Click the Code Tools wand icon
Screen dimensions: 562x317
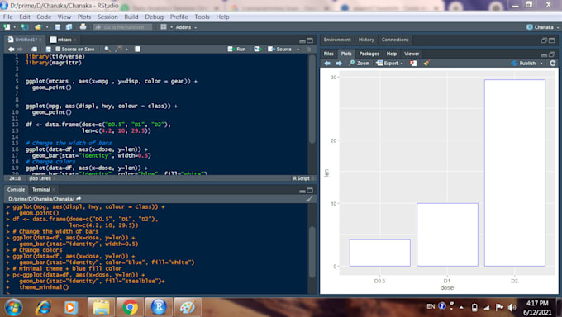[119, 49]
